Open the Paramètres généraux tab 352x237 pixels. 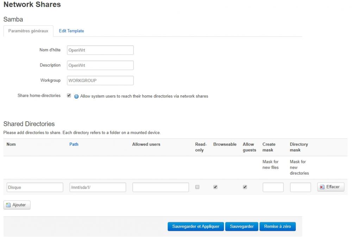pos(28,31)
